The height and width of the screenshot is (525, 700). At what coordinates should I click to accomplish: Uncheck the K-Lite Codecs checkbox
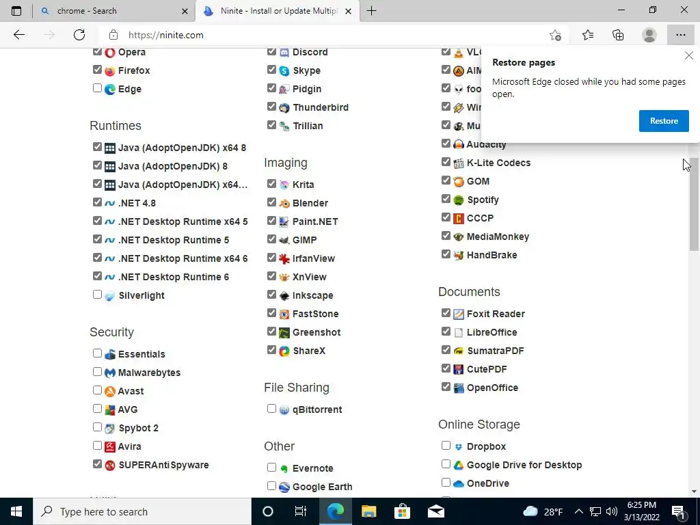point(446,161)
